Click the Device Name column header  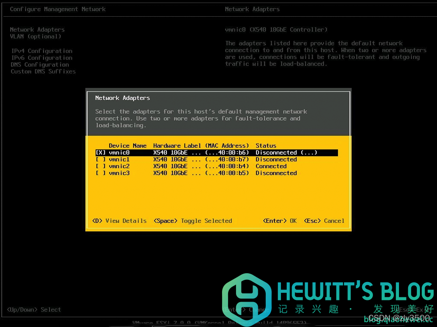[x=128, y=146]
